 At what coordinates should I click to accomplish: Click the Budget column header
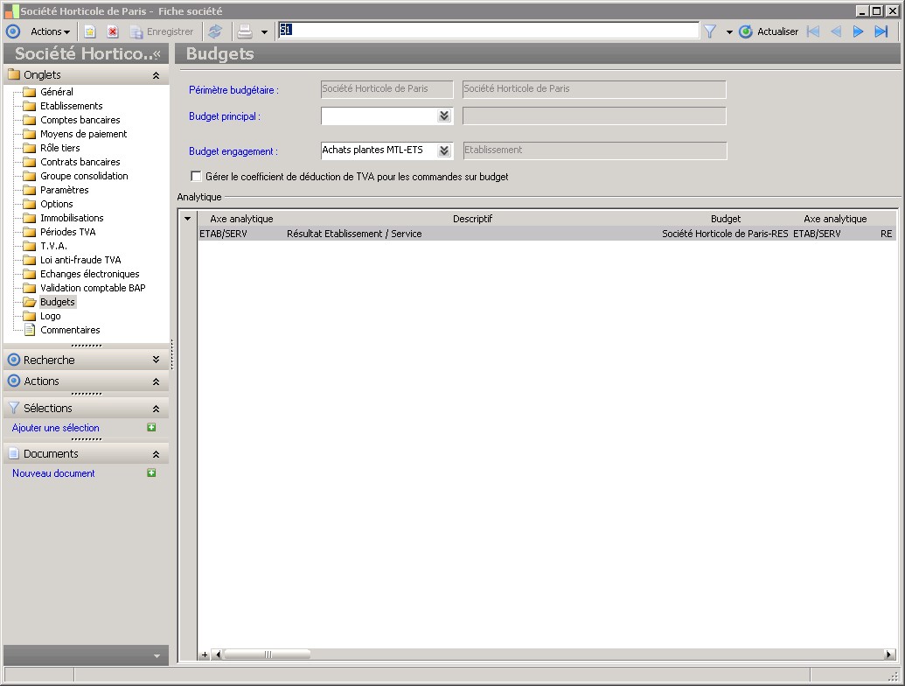(726, 219)
